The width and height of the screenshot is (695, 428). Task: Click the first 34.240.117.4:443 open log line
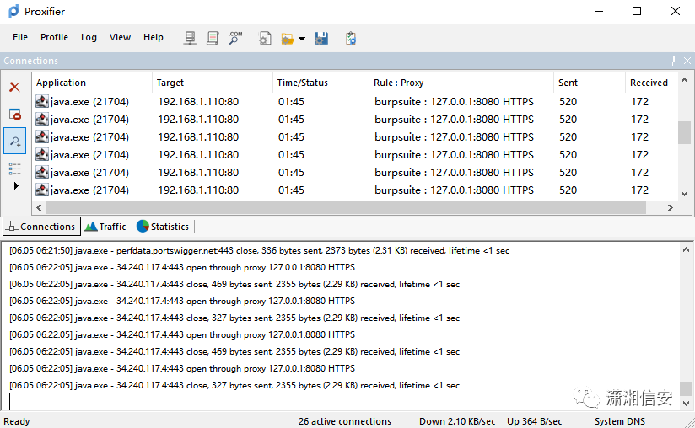pos(182,267)
